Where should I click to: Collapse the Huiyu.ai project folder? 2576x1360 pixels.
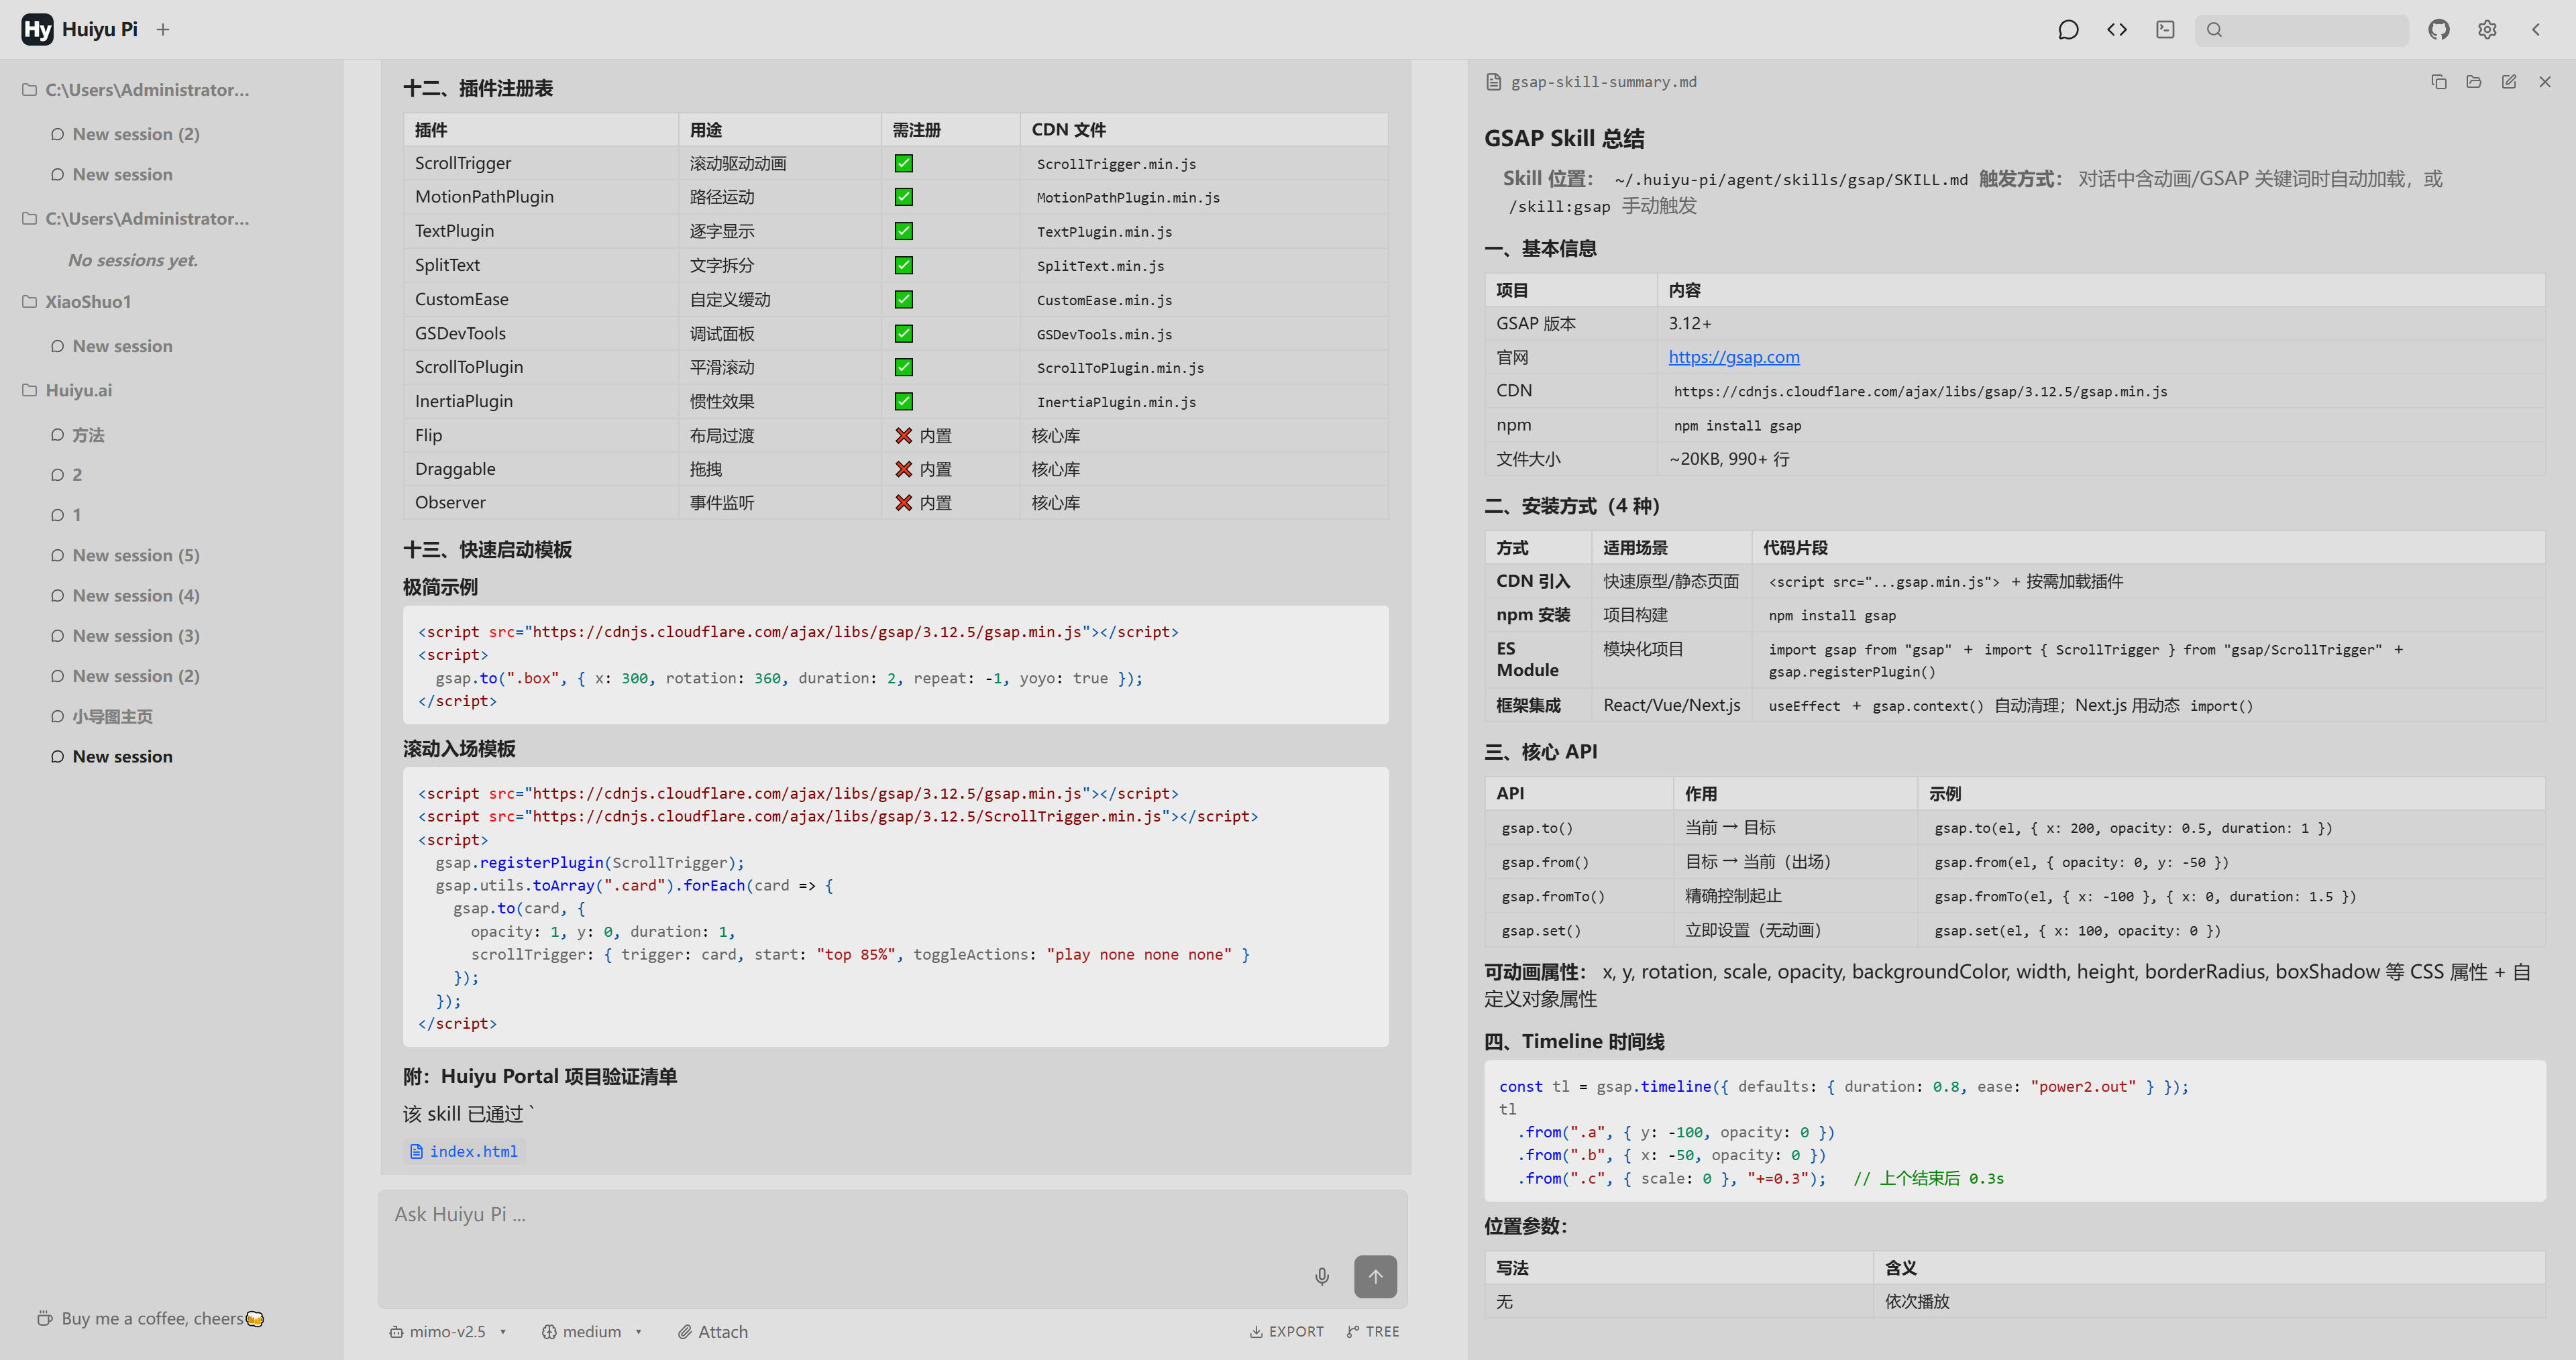tap(67, 391)
